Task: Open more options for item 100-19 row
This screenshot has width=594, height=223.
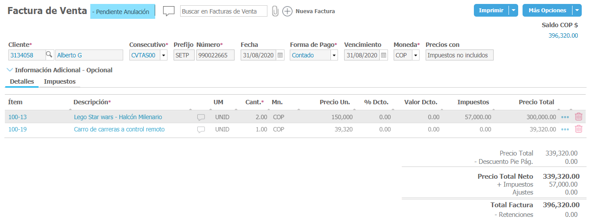Action: click(565, 130)
